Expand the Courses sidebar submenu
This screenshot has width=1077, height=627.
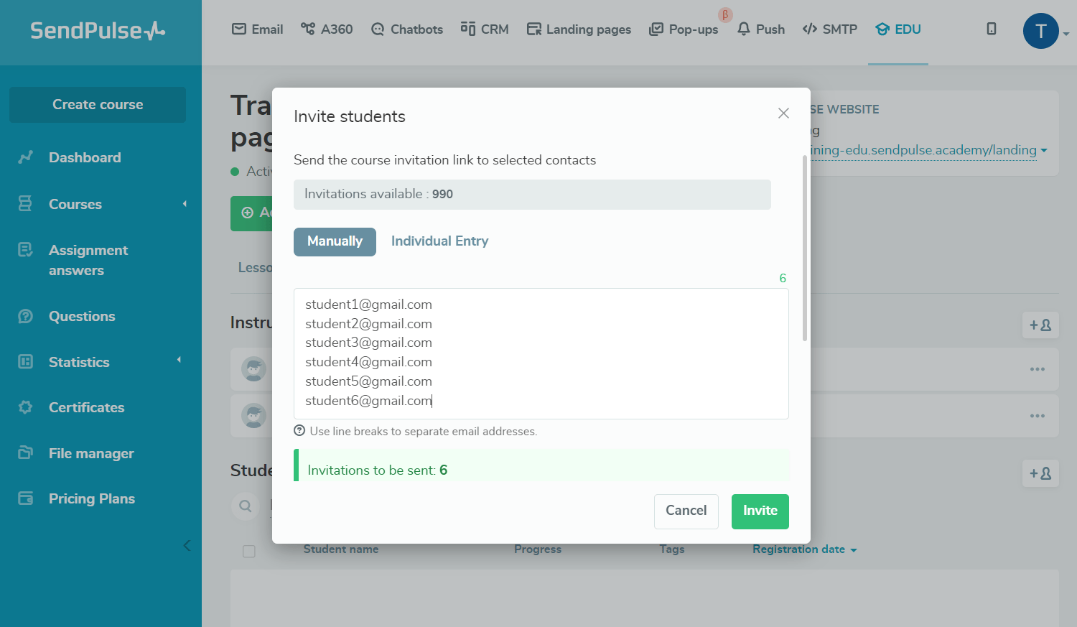click(x=185, y=204)
